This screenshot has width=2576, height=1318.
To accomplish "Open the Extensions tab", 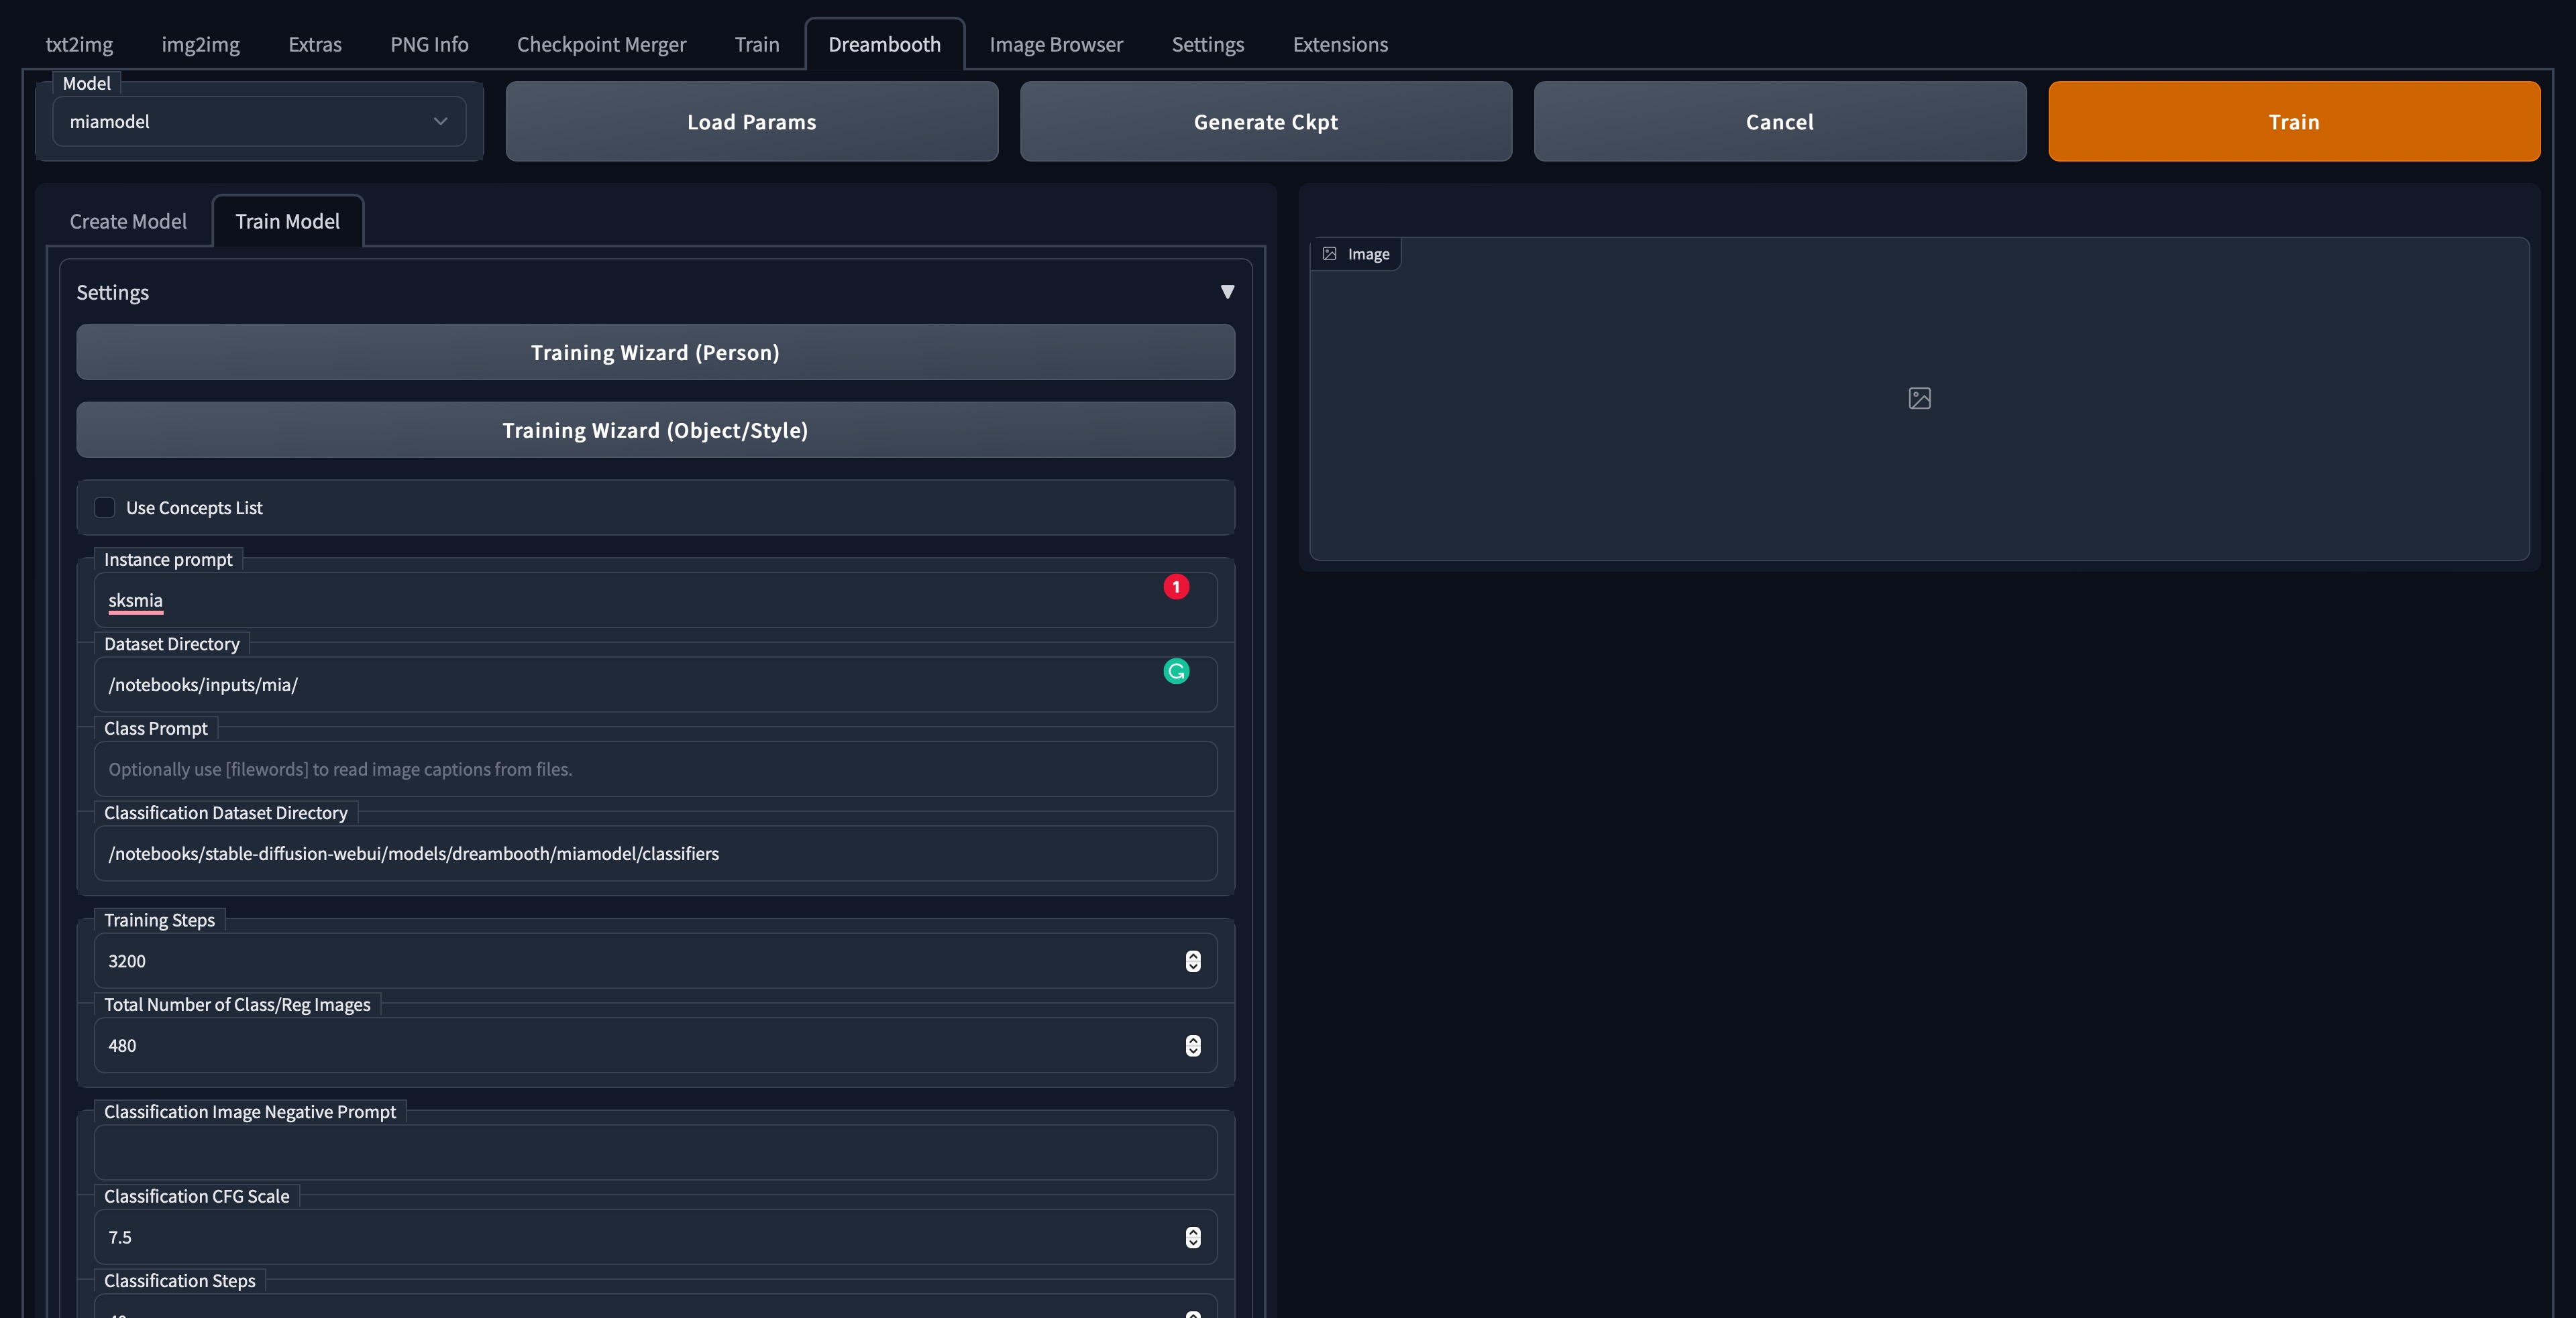I will click(1340, 45).
